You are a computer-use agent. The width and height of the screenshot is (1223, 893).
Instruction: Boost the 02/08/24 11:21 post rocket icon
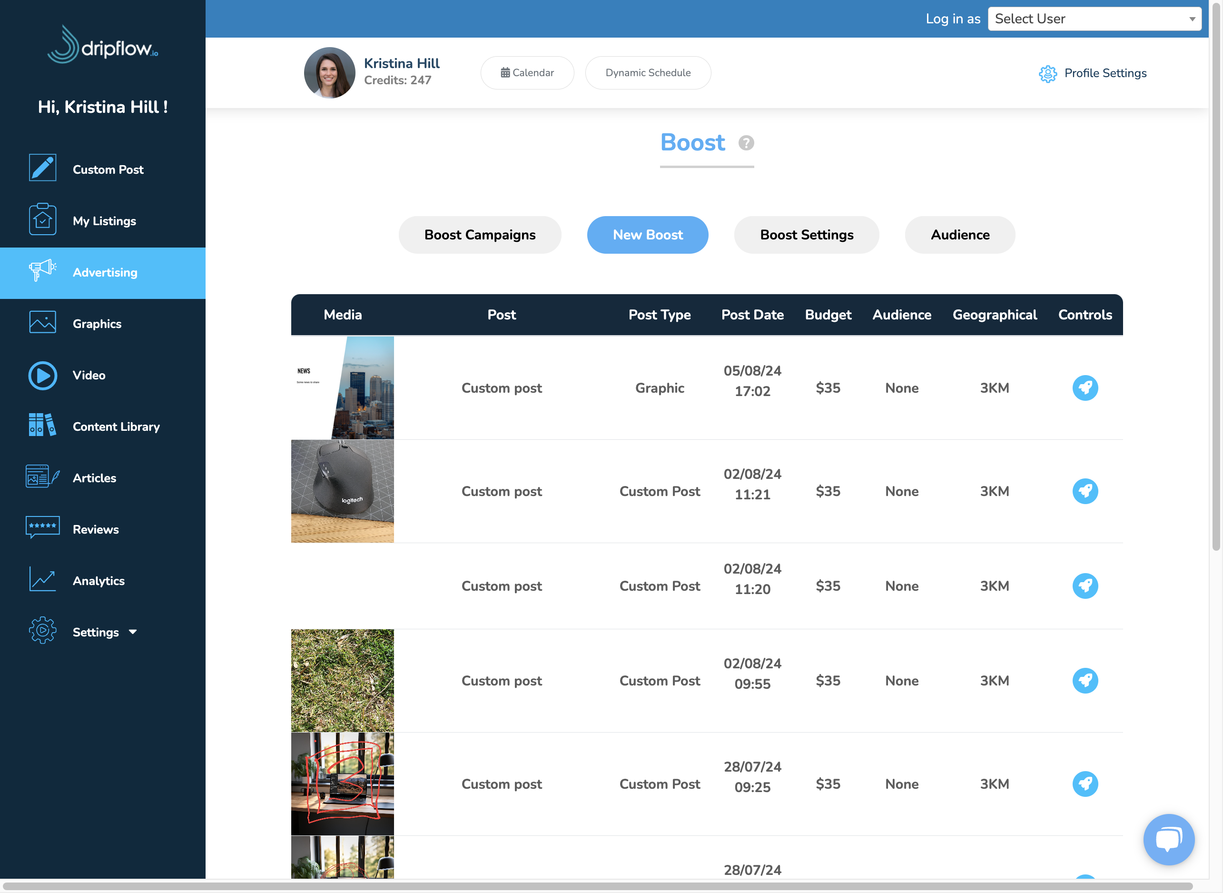pyautogui.click(x=1085, y=491)
